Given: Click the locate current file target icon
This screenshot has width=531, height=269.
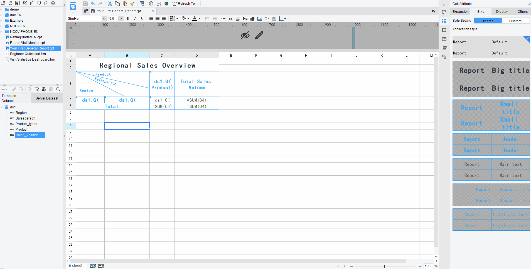Looking at the screenshot, I should 53,3.
